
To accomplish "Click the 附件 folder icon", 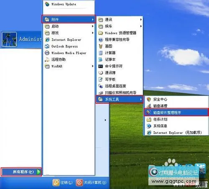I will (x=47, y=20).
